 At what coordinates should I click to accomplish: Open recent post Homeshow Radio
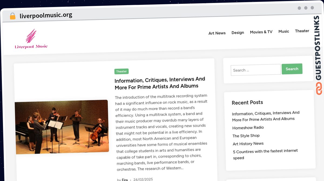248,128
